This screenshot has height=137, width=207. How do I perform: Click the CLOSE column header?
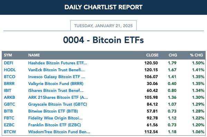click(152, 55)
